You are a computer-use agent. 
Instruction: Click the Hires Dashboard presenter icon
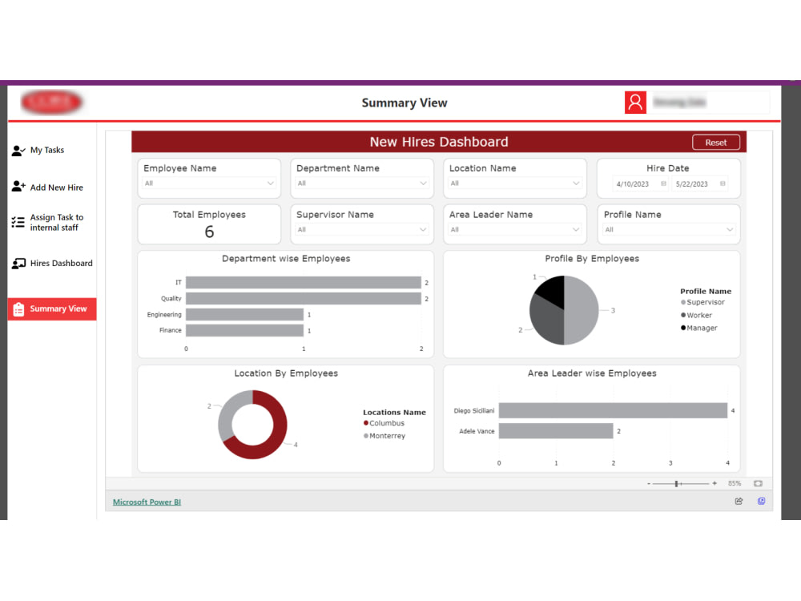pos(18,263)
